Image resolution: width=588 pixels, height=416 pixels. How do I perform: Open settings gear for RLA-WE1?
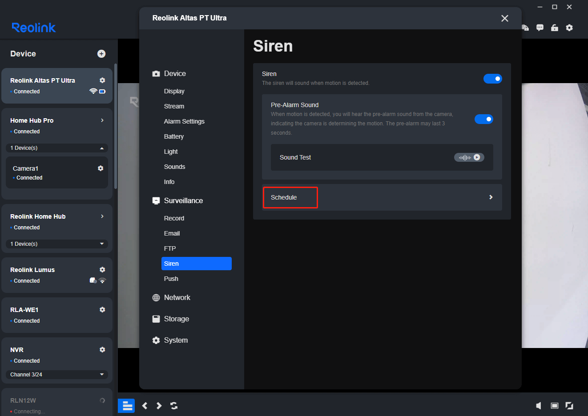click(102, 310)
